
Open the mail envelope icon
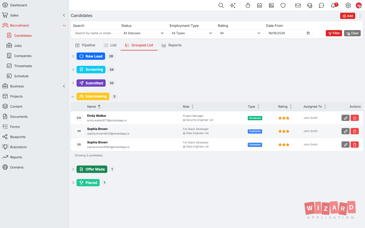[298, 5]
